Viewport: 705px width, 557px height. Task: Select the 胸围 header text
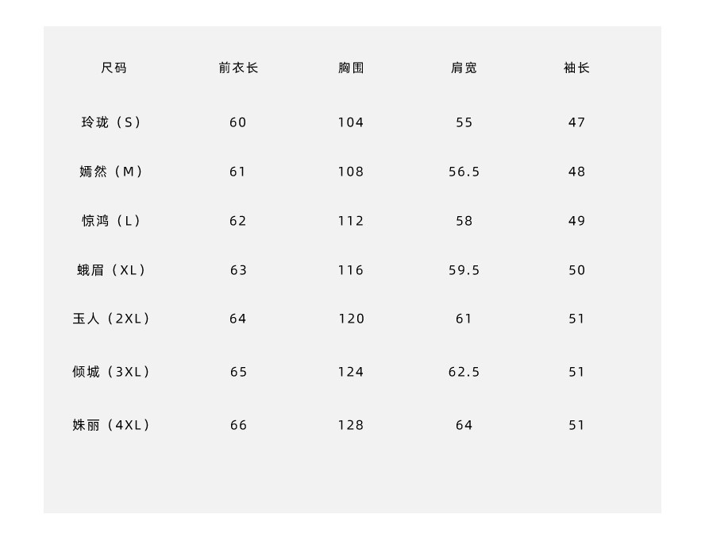click(351, 68)
